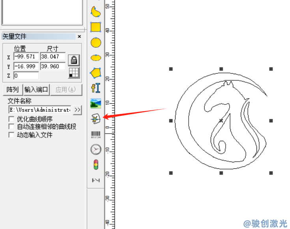Enable 动态输入文件 checkbox
The image size is (290, 229).
click(11, 135)
